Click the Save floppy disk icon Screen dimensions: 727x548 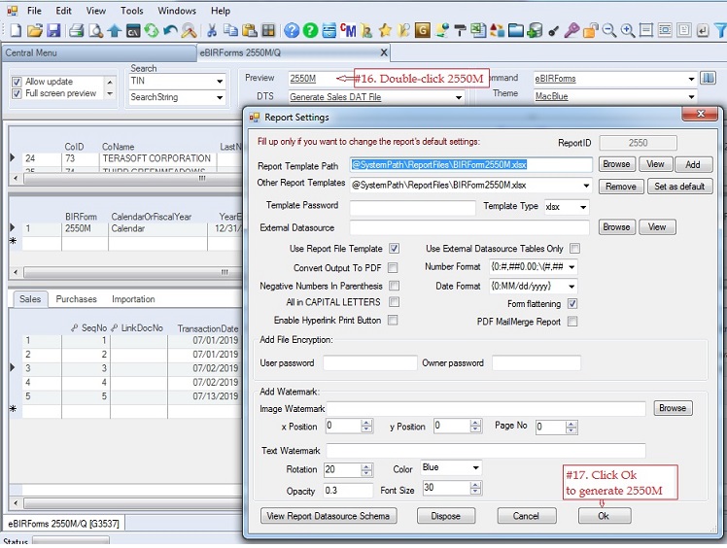53,31
